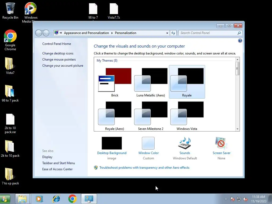This screenshot has width=272, height=204.
Task: Open Troubleshoot problems with transparency link
Action: pos(144,168)
